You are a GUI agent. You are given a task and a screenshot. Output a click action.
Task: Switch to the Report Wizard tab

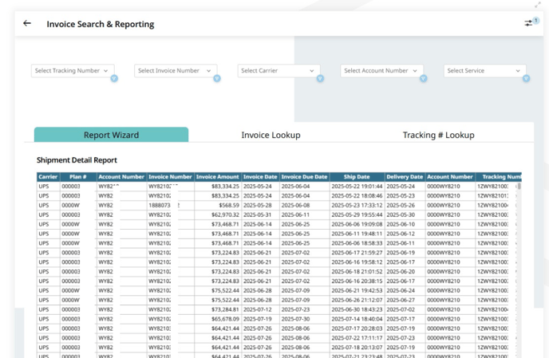pyautogui.click(x=111, y=135)
